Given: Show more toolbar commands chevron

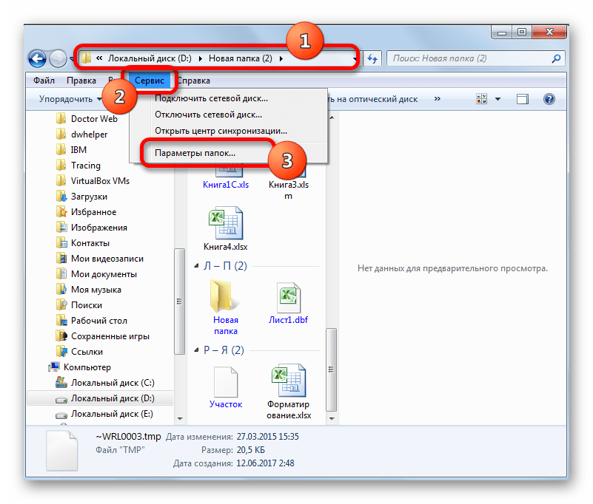Looking at the screenshot, I should point(438,98).
